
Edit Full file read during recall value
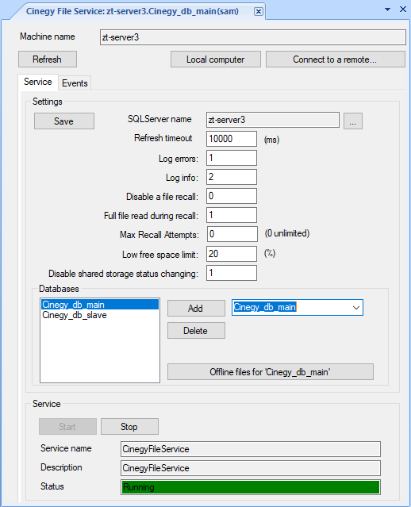pyautogui.click(x=232, y=215)
